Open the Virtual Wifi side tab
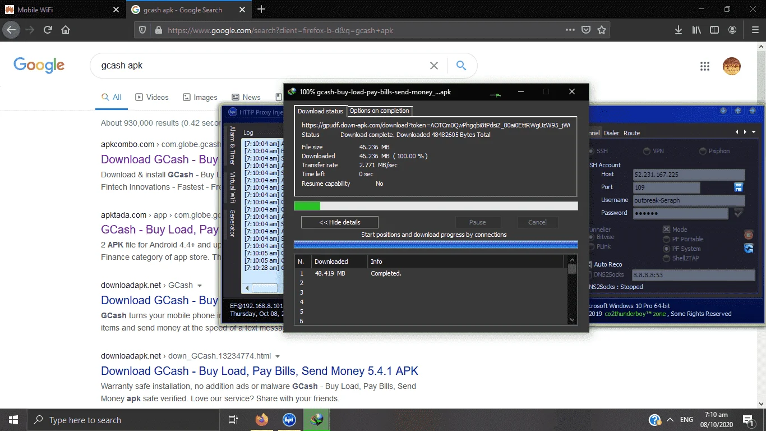The width and height of the screenshot is (766, 431). (x=232, y=187)
